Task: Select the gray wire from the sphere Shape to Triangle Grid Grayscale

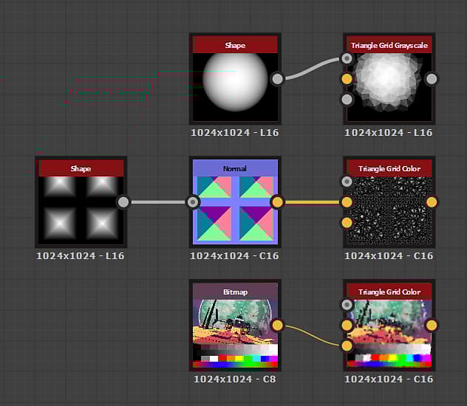Action: 311,69
